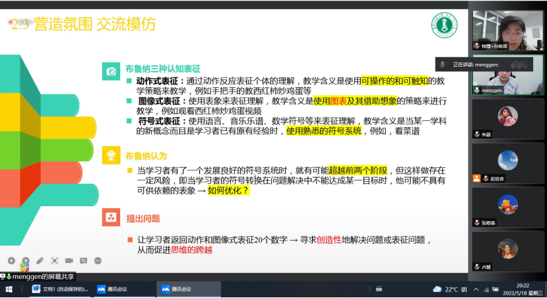Screen dimensions: 547x298
Task: Click participant 赵世奇's avatar tile
Action: [x=507, y=162]
